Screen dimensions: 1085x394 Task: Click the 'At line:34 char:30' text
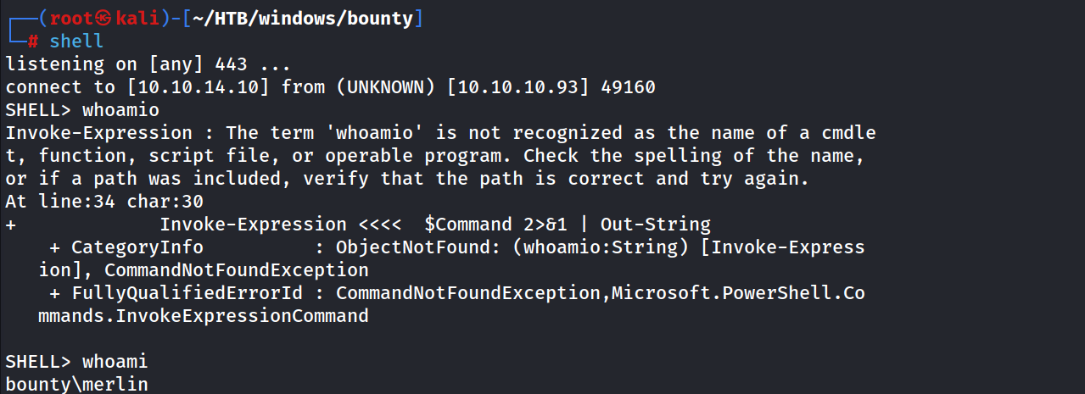click(x=104, y=201)
